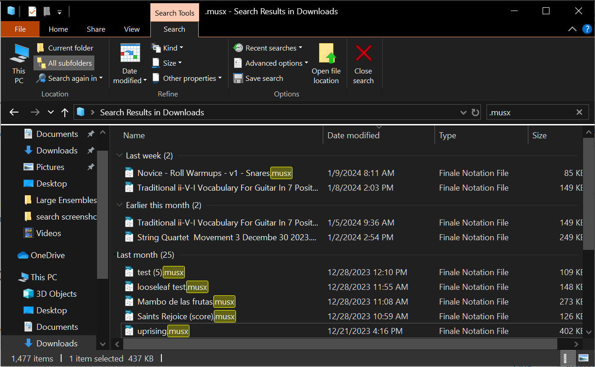Switch to the Share ribbon tab

pyautogui.click(x=96, y=29)
